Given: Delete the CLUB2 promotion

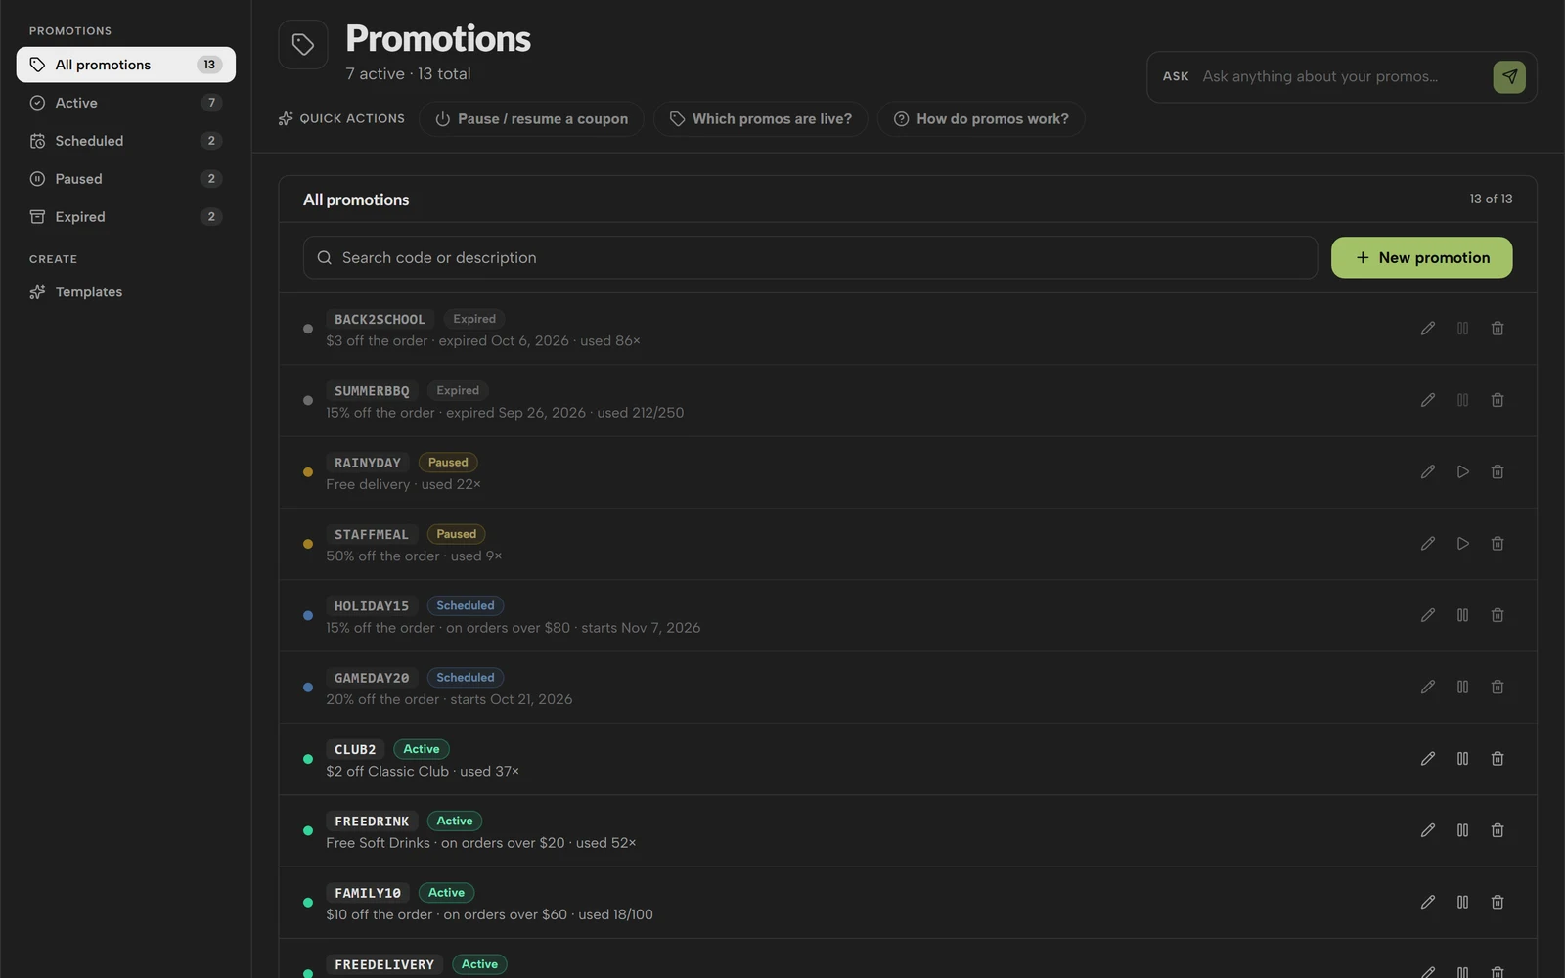Looking at the screenshot, I should coord(1498,759).
